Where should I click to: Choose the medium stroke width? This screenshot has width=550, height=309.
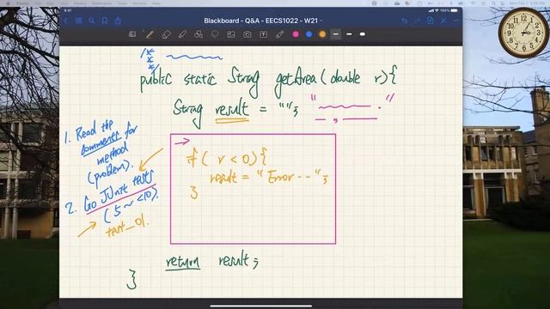tap(349, 34)
